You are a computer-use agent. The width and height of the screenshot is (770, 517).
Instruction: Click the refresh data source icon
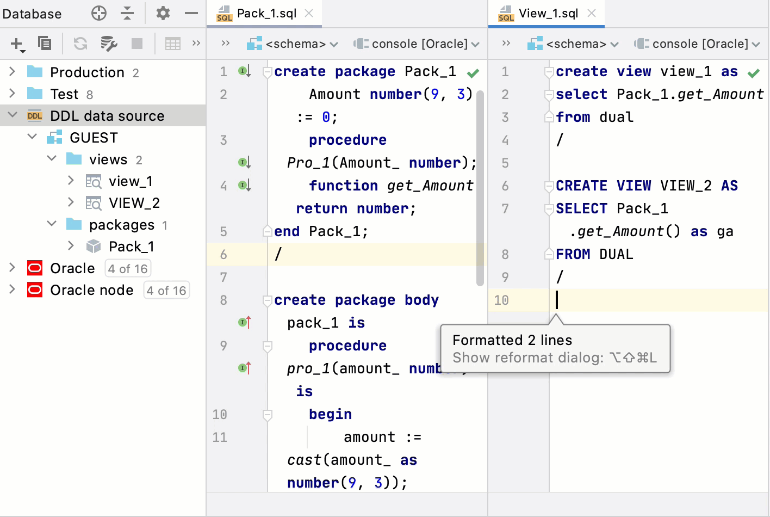tap(80, 44)
